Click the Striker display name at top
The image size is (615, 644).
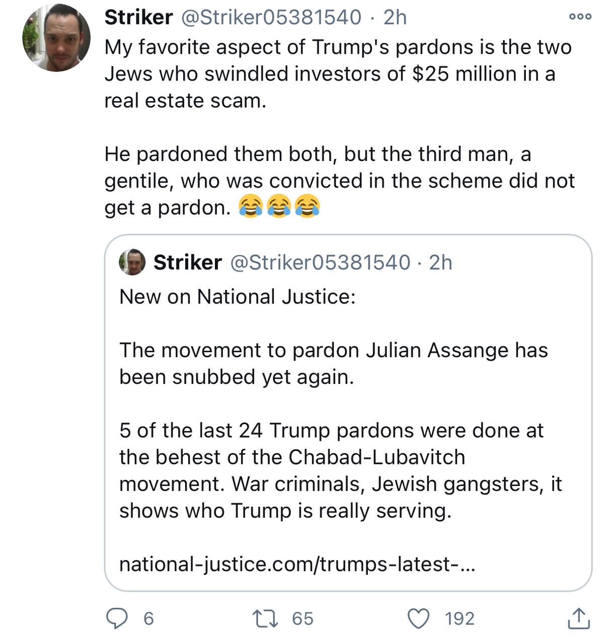coord(138,18)
